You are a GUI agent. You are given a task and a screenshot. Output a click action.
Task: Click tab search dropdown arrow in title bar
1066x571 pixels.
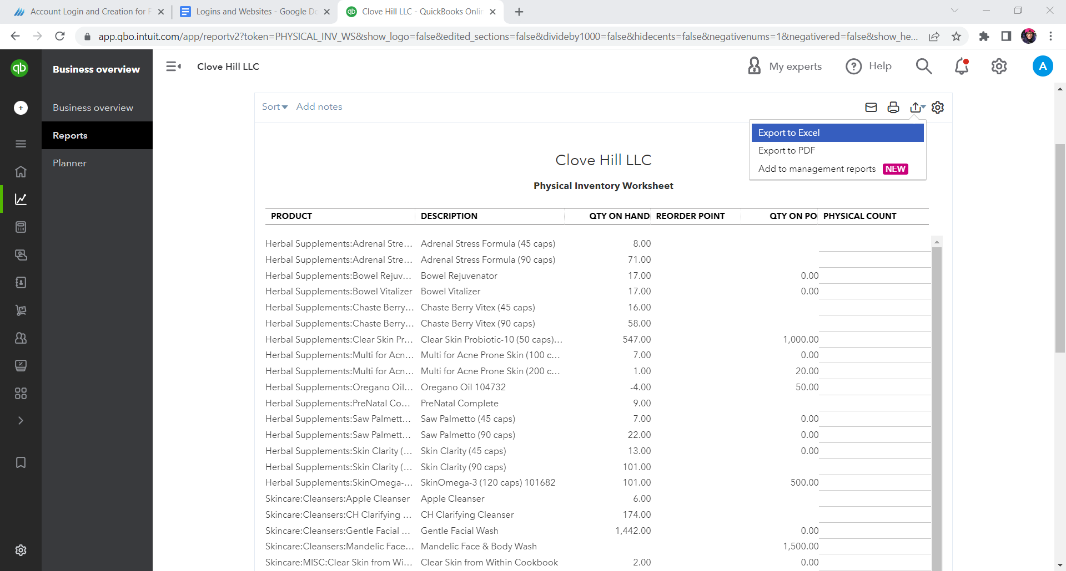(954, 11)
